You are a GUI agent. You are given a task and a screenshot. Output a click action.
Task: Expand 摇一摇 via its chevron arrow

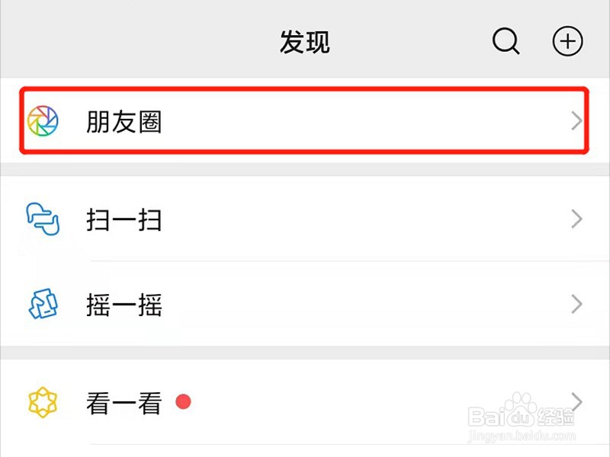point(577,305)
